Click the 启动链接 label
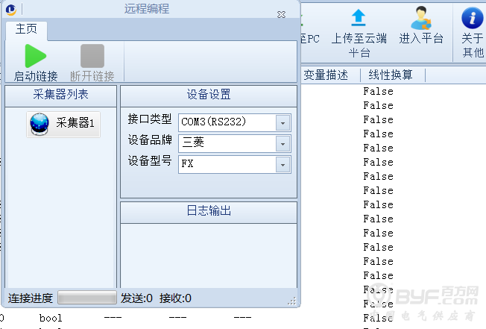Screen dimensions: 486x329 tap(36, 76)
